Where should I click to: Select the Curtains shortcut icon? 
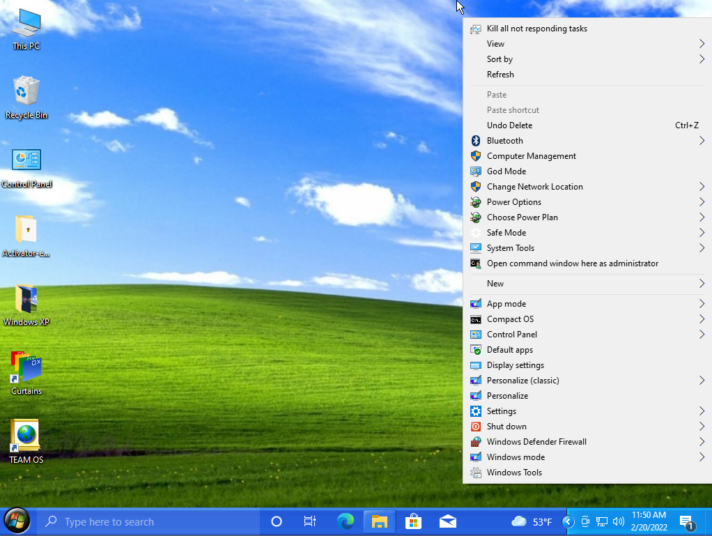(x=26, y=374)
